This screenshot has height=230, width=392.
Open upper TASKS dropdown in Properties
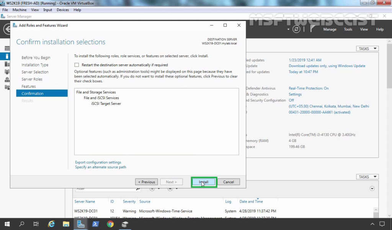coord(367,48)
